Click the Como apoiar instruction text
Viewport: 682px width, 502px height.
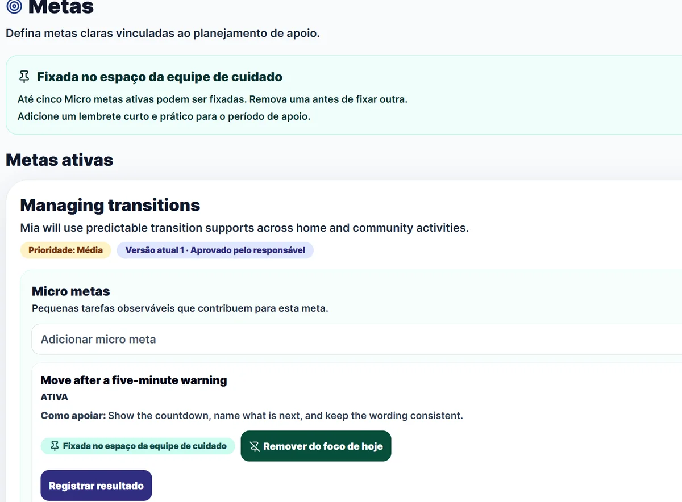pyautogui.click(x=252, y=416)
